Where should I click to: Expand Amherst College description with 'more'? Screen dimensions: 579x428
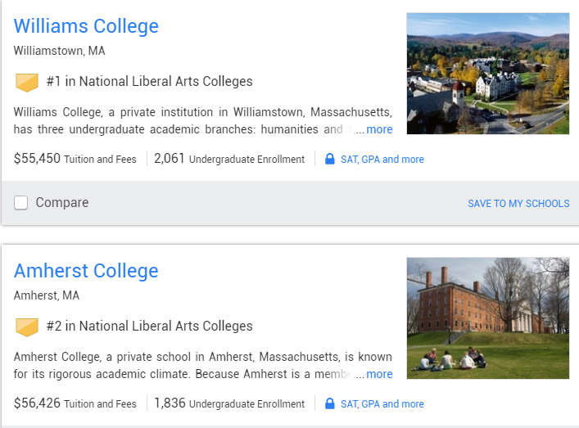click(379, 374)
